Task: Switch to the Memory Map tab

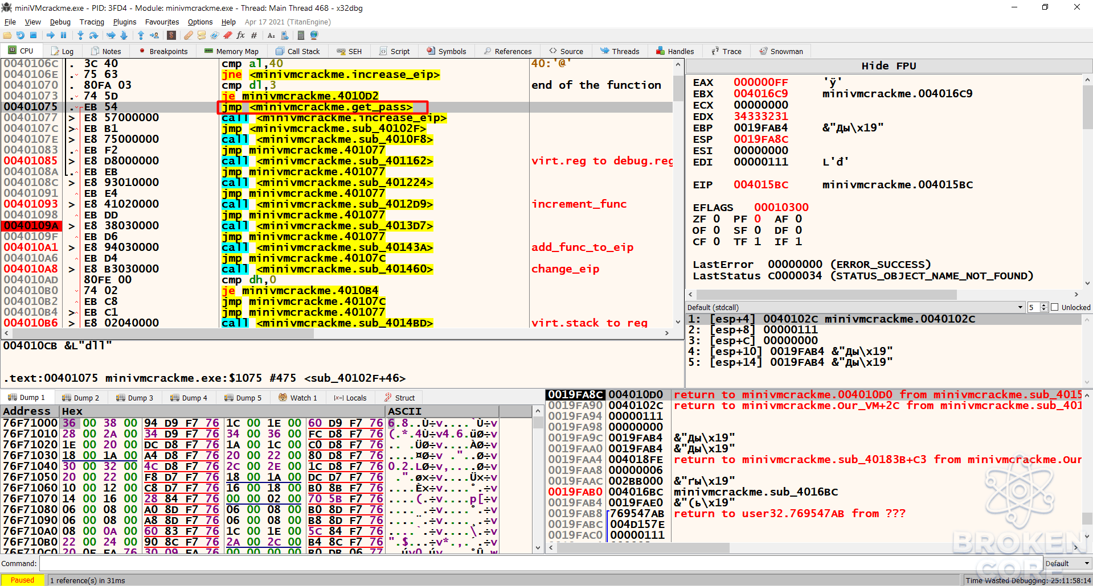Action: pos(231,51)
